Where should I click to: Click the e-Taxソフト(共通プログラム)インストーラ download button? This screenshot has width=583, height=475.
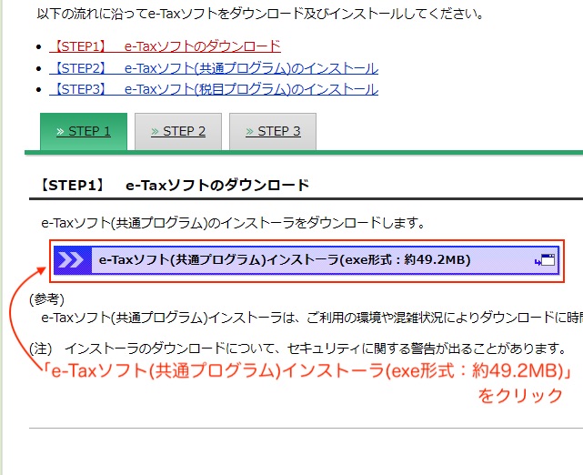click(307, 260)
